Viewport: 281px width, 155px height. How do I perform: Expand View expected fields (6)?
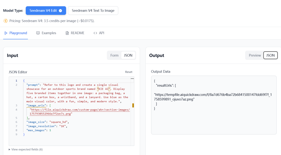click(x=26, y=150)
